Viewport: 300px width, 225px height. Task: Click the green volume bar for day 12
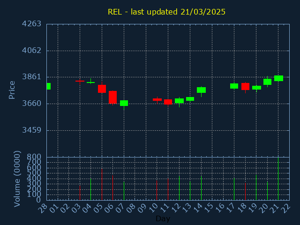pos(179,188)
